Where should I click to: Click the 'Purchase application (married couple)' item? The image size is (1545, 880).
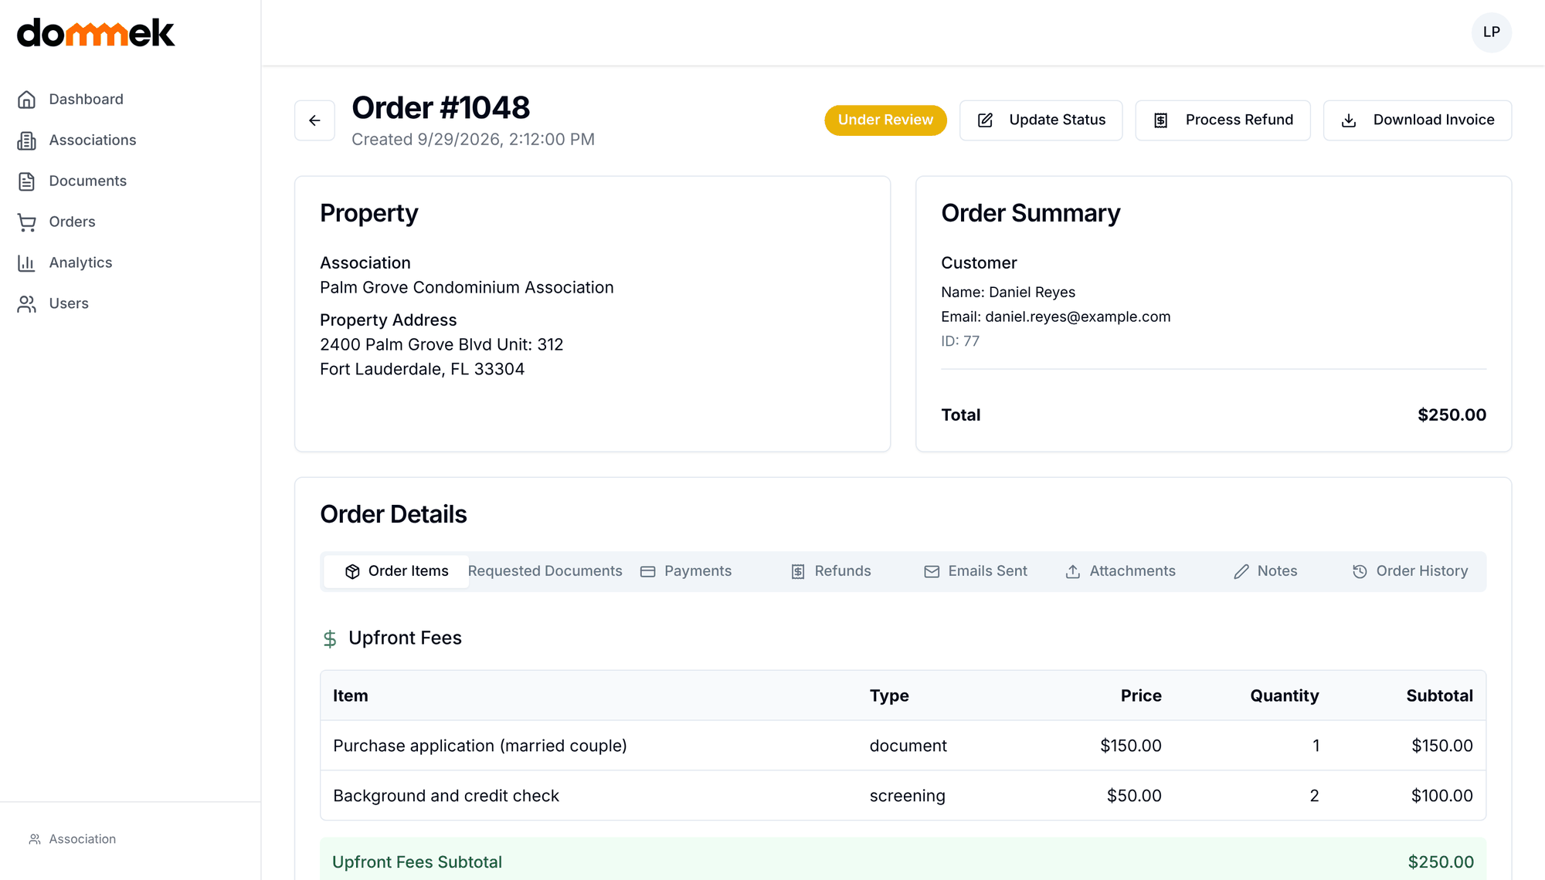click(480, 746)
